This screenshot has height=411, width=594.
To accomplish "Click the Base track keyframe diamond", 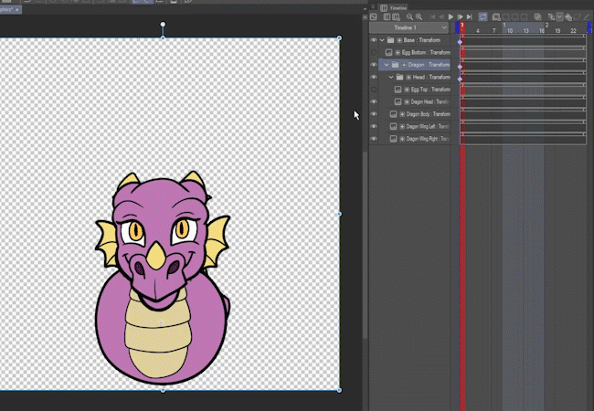I will (460, 42).
